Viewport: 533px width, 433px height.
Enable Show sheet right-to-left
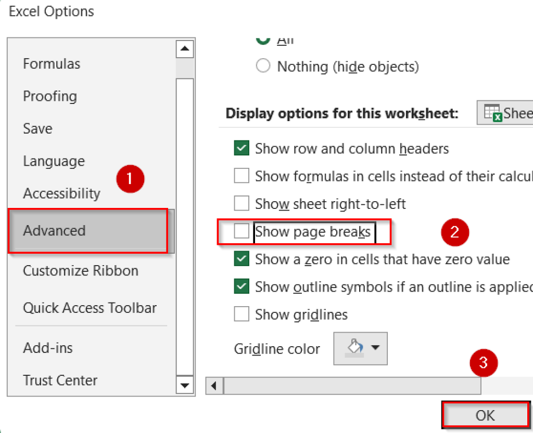(242, 203)
